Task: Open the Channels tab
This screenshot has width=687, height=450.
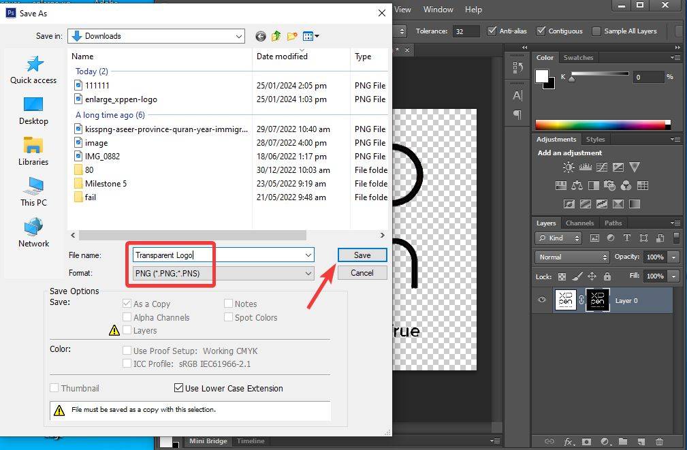Action: 579,223
